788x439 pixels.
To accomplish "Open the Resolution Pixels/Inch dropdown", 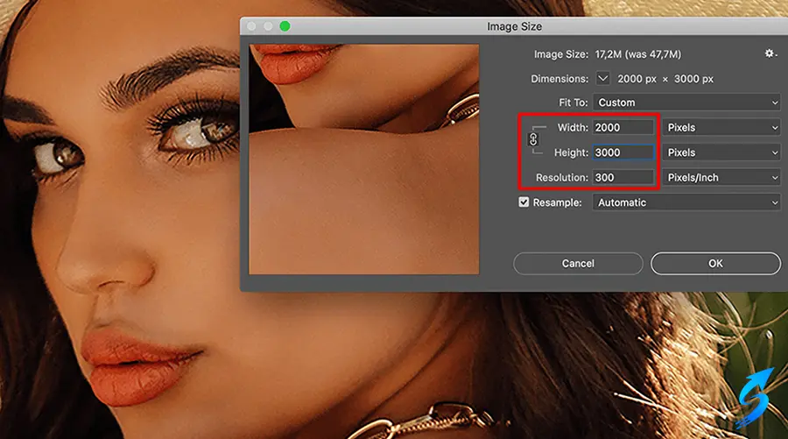I will [x=721, y=177].
